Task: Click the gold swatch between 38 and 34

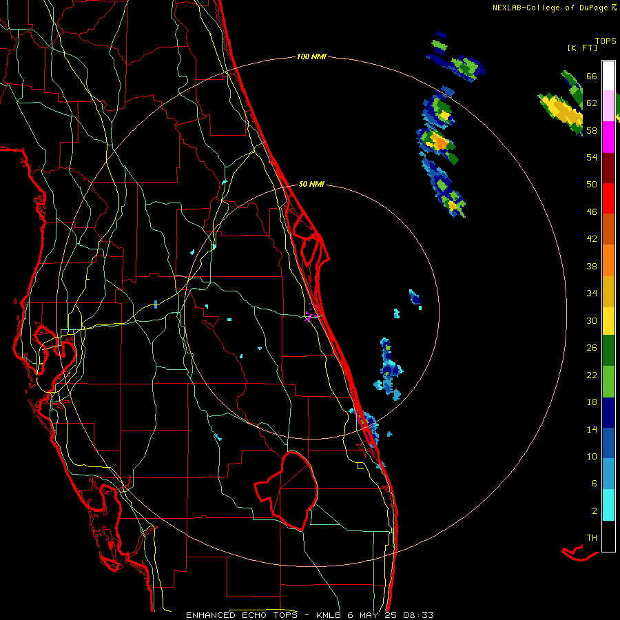Action: [608, 291]
